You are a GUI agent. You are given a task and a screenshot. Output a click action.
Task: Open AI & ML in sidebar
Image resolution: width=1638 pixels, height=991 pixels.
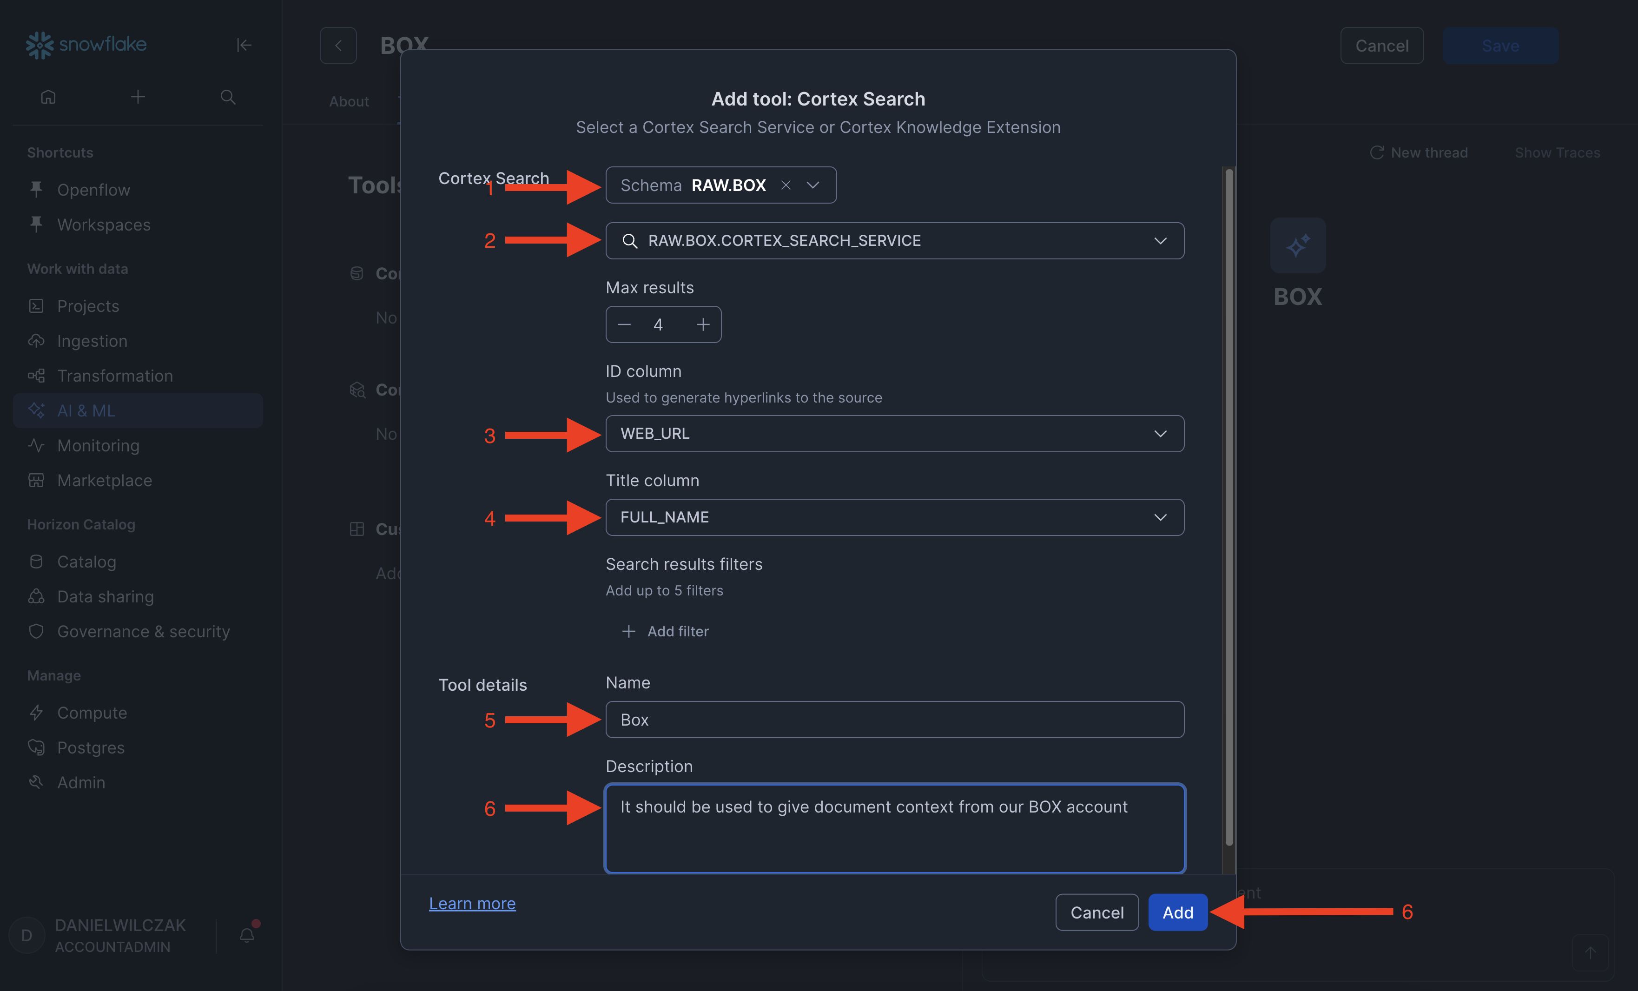pyautogui.click(x=86, y=411)
